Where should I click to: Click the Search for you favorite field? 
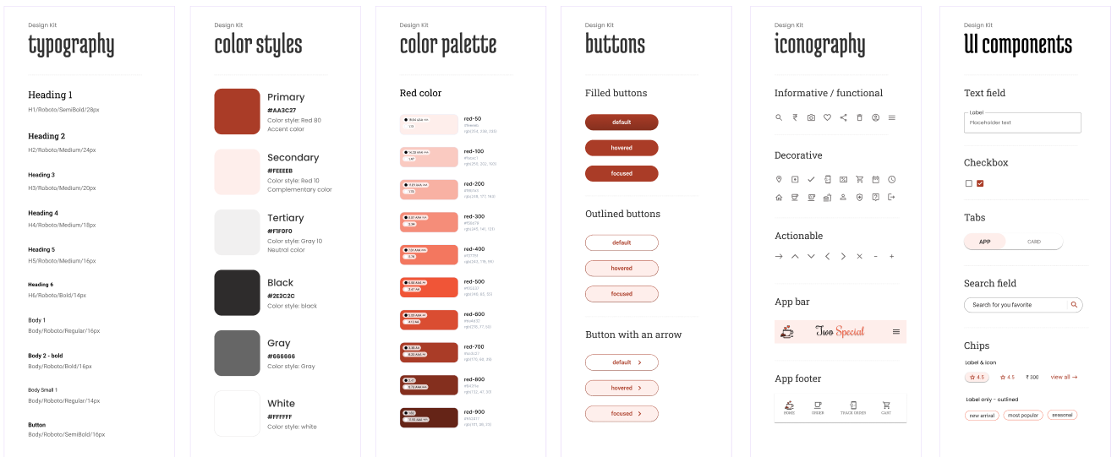point(1023,305)
